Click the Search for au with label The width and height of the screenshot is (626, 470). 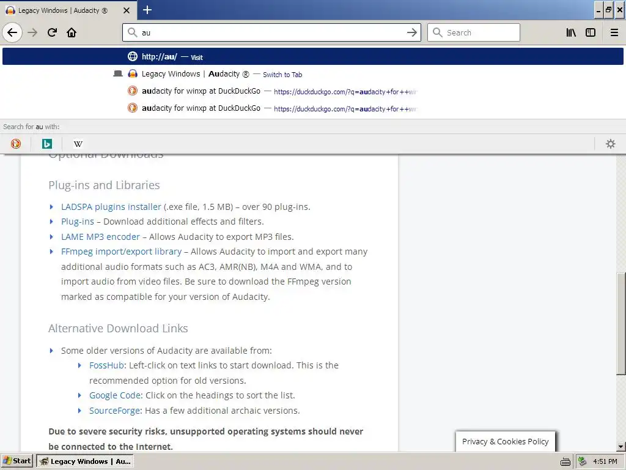click(x=31, y=127)
